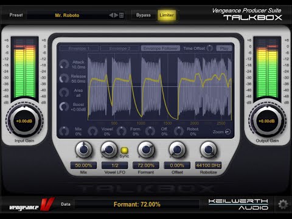This screenshot has height=219, width=292.
Task: Switch to the Envelope Follower tab
Action: pos(161,48)
